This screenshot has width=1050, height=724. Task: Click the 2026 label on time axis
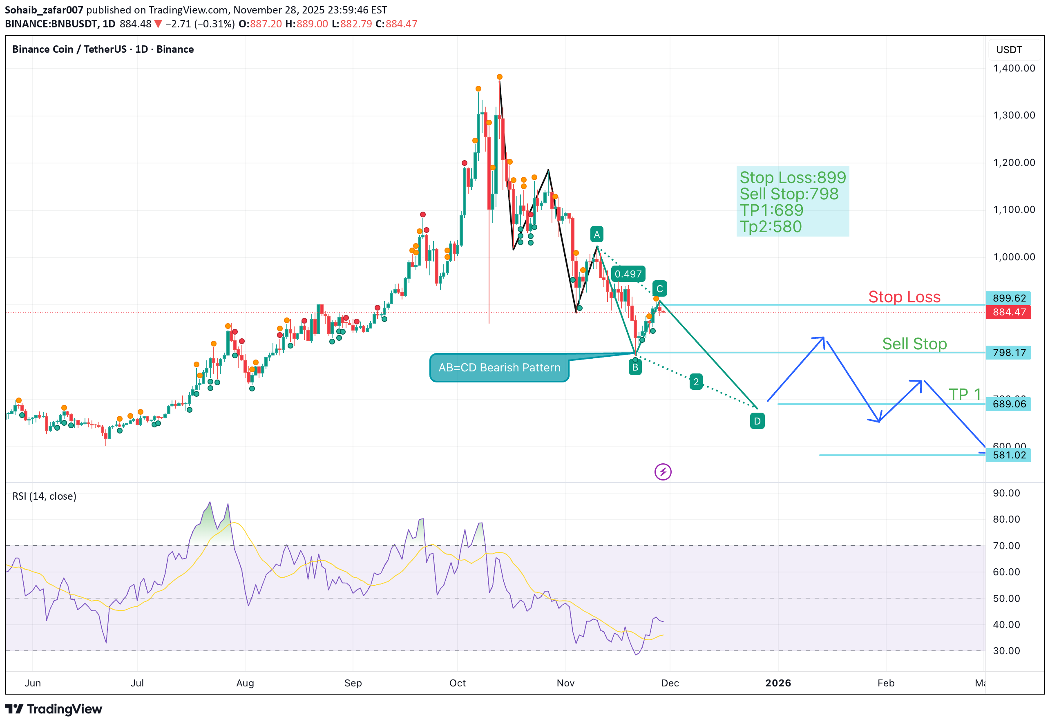(778, 683)
